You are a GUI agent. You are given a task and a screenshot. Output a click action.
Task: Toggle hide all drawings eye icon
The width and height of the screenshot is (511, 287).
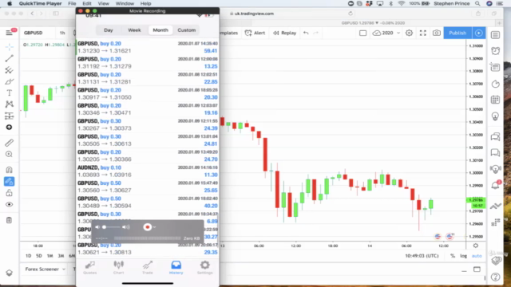9,204
